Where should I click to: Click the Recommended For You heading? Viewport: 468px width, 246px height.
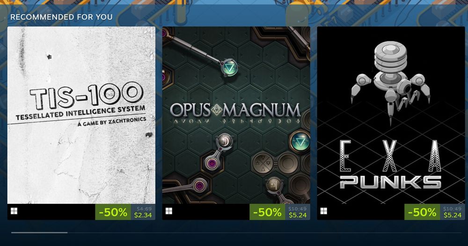coord(61,17)
